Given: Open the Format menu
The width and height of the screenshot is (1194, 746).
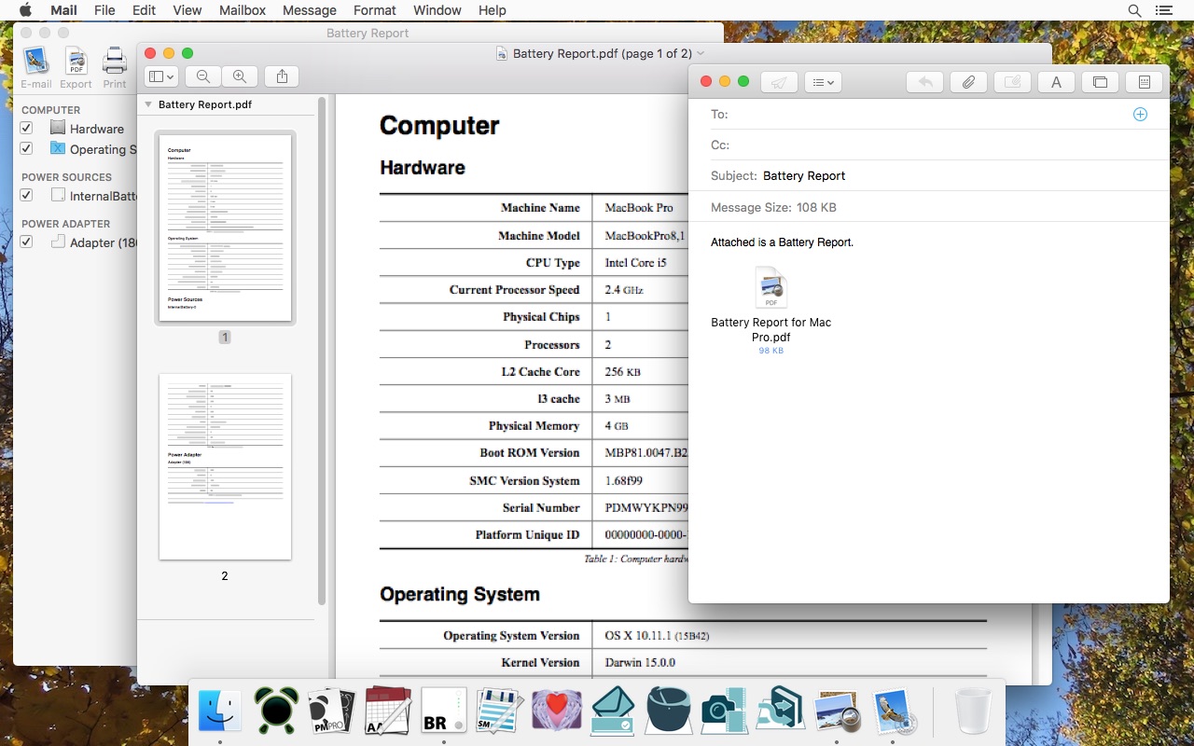Looking at the screenshot, I should pos(375,10).
